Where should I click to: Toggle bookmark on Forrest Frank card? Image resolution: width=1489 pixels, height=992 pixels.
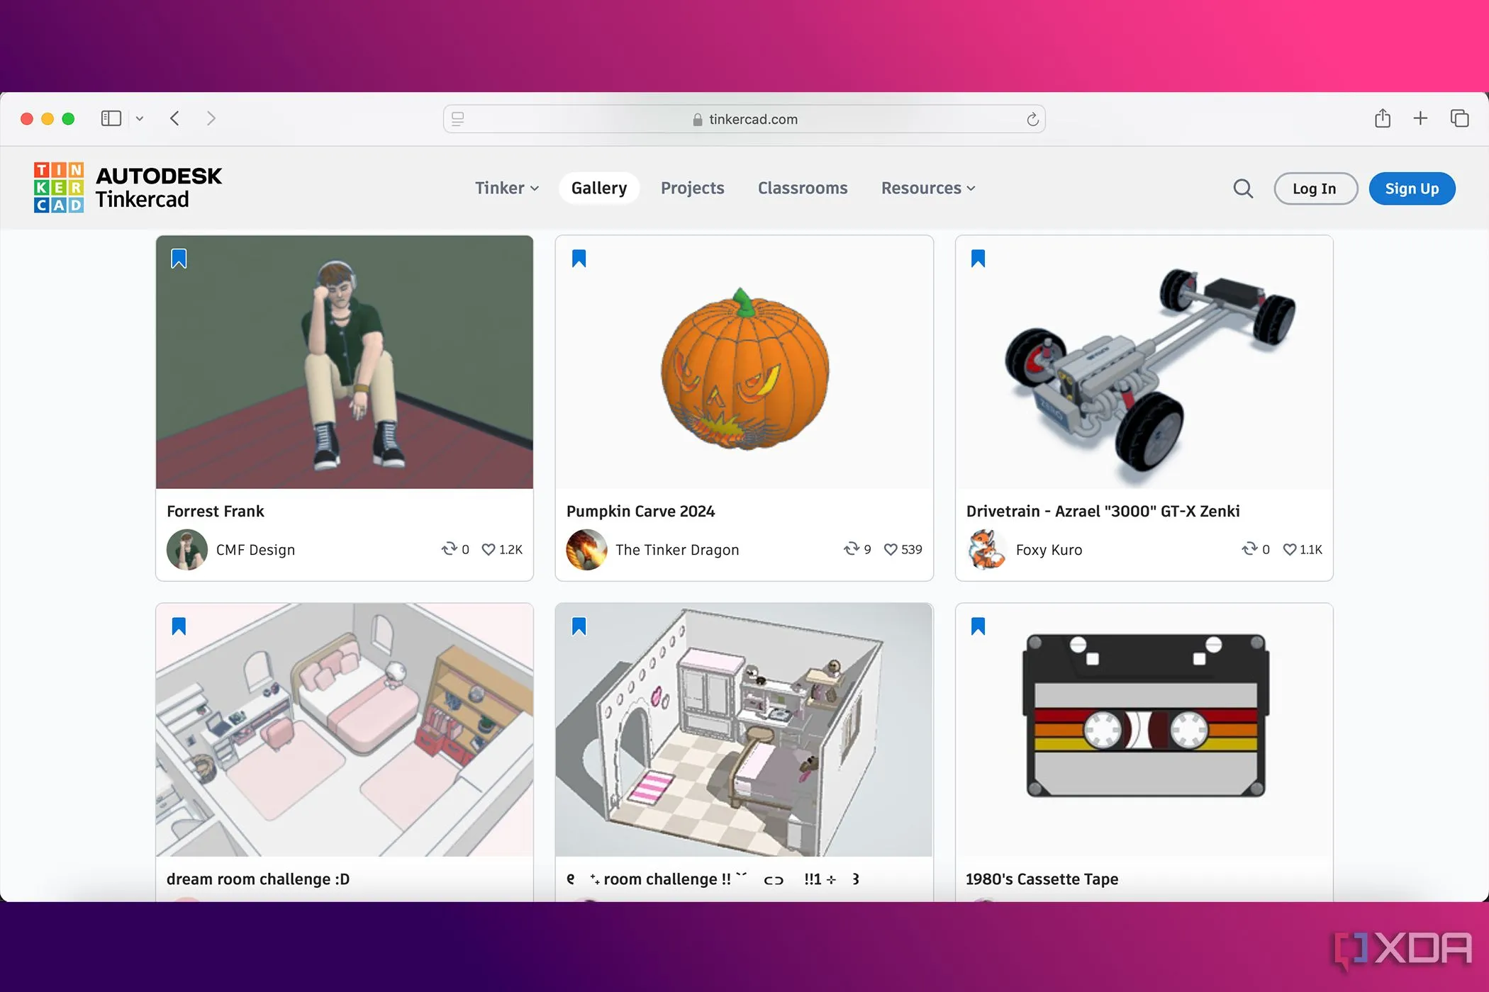point(179,259)
